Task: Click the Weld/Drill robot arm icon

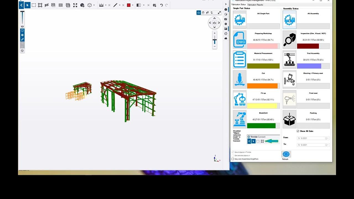Action: coord(240,119)
